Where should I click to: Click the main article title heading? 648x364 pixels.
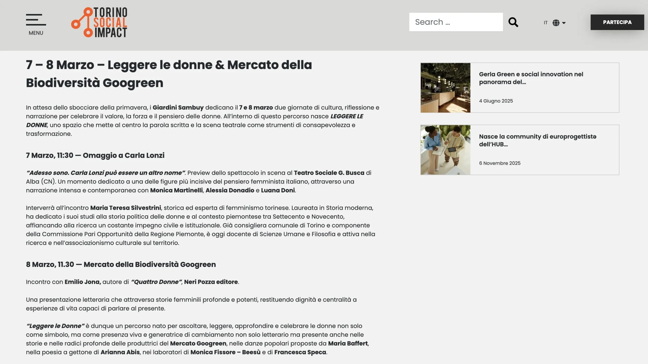[x=169, y=74]
